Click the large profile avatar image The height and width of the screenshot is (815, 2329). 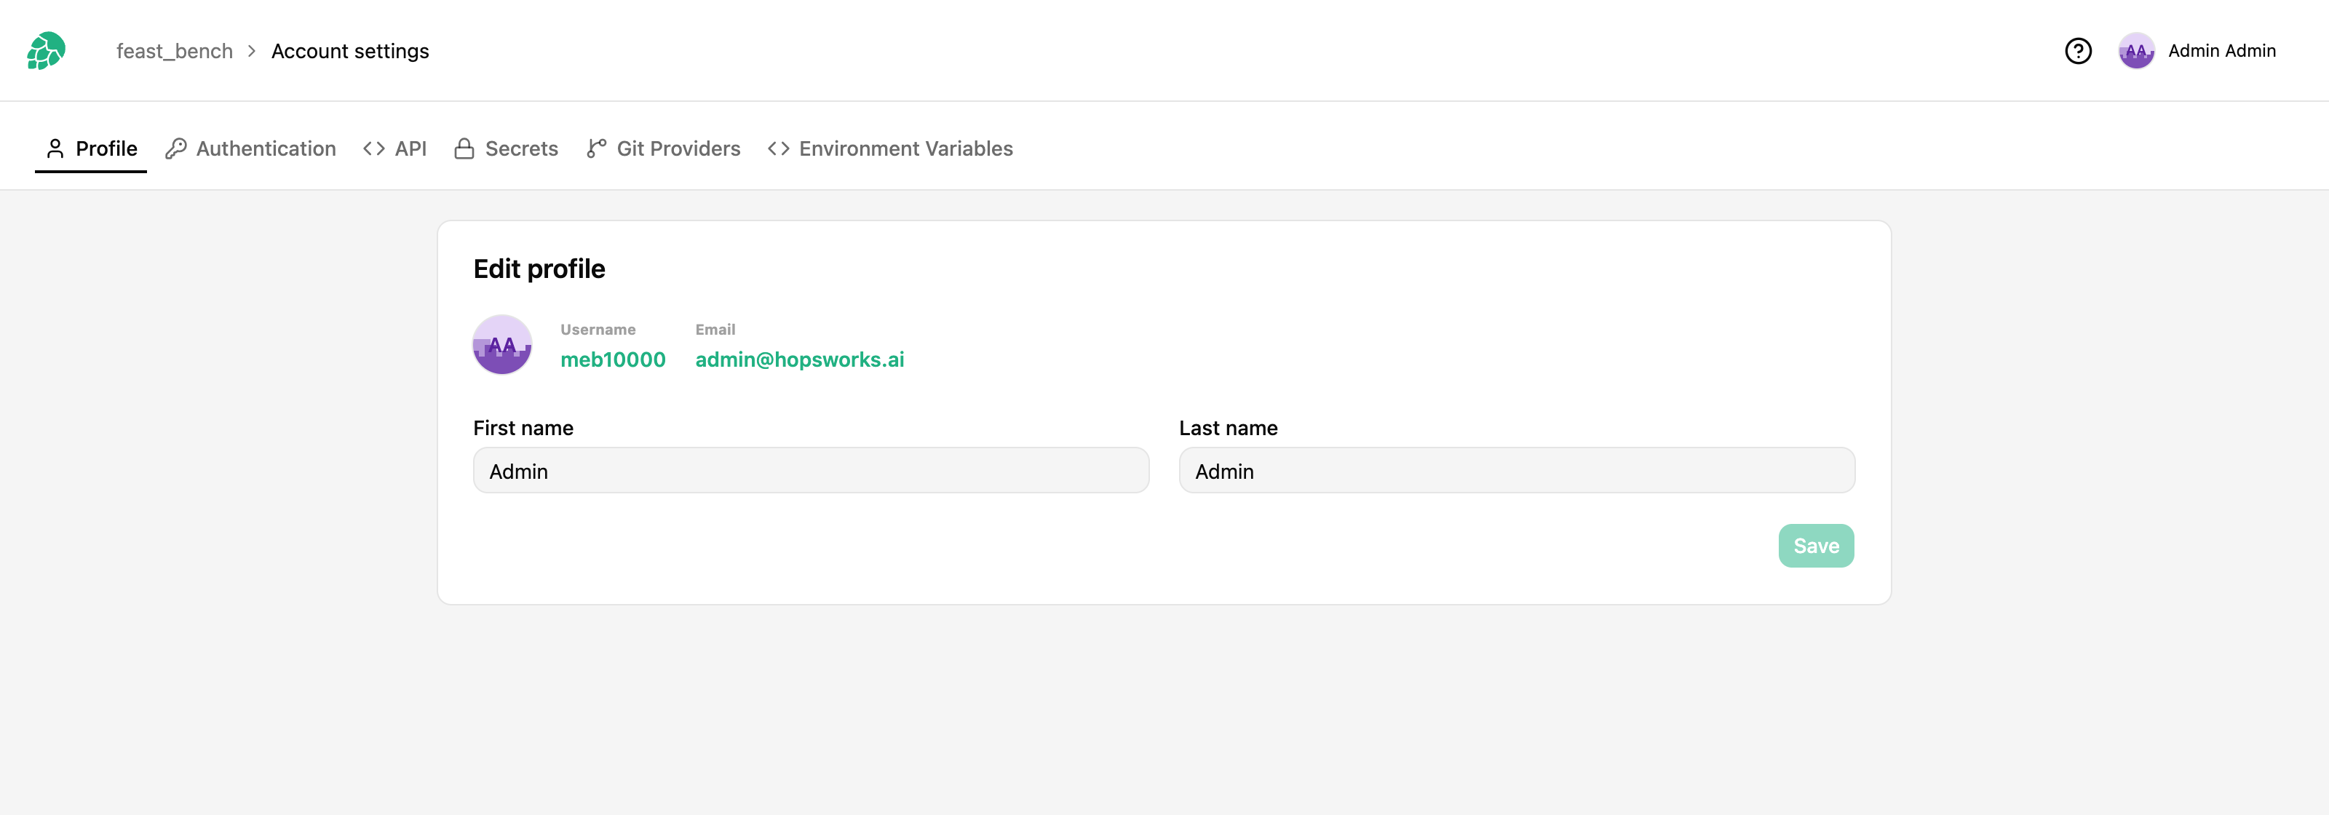click(501, 344)
